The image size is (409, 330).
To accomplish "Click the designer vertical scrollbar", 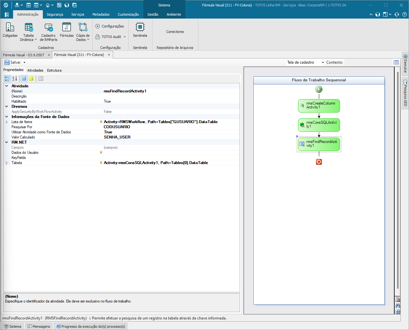I will [397, 181].
